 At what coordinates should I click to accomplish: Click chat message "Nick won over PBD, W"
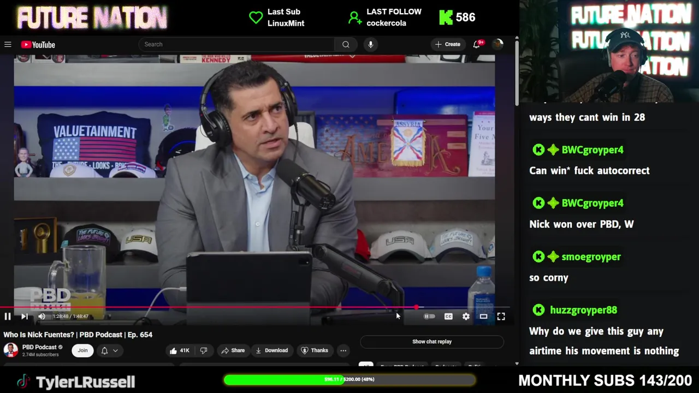coord(581,224)
